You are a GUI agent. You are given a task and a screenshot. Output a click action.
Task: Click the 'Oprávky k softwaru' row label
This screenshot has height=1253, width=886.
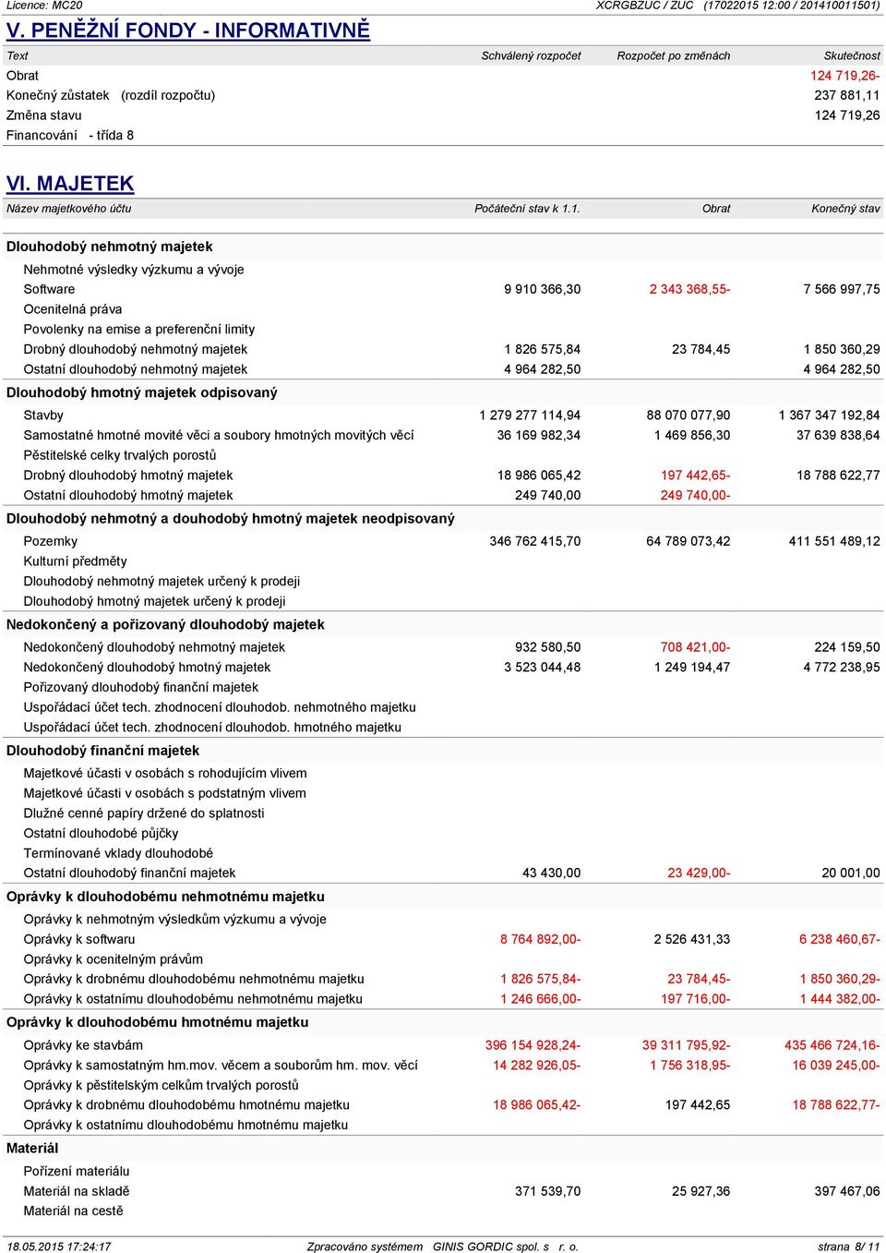click(x=79, y=939)
